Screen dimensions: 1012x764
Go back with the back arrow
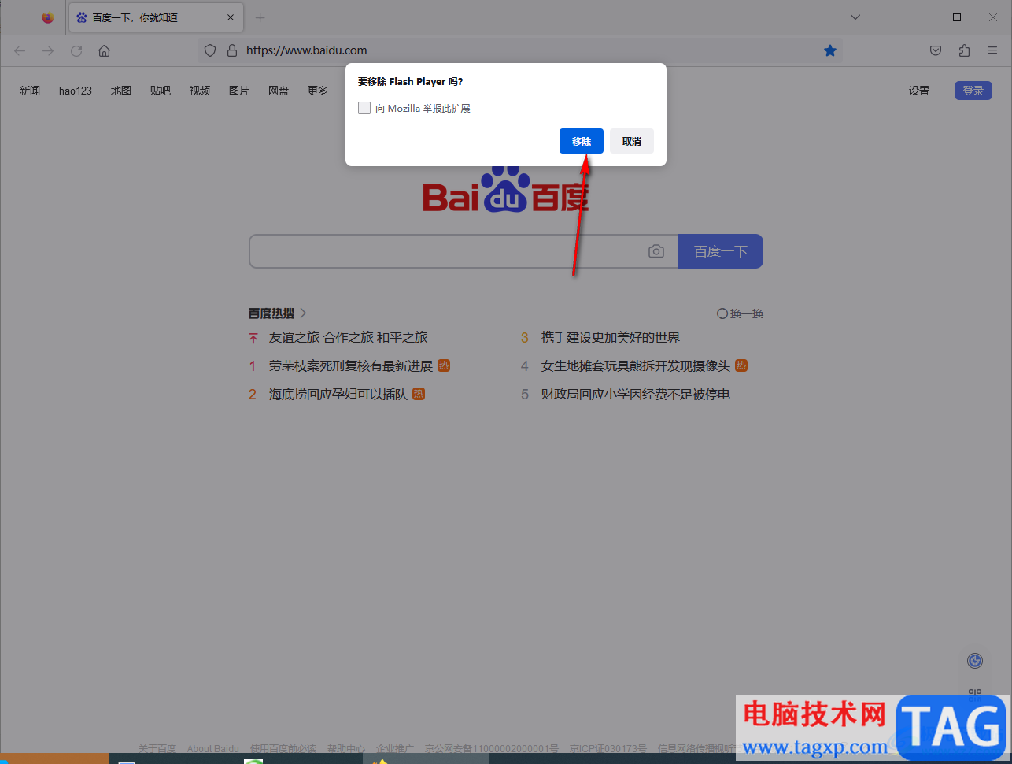coord(20,50)
